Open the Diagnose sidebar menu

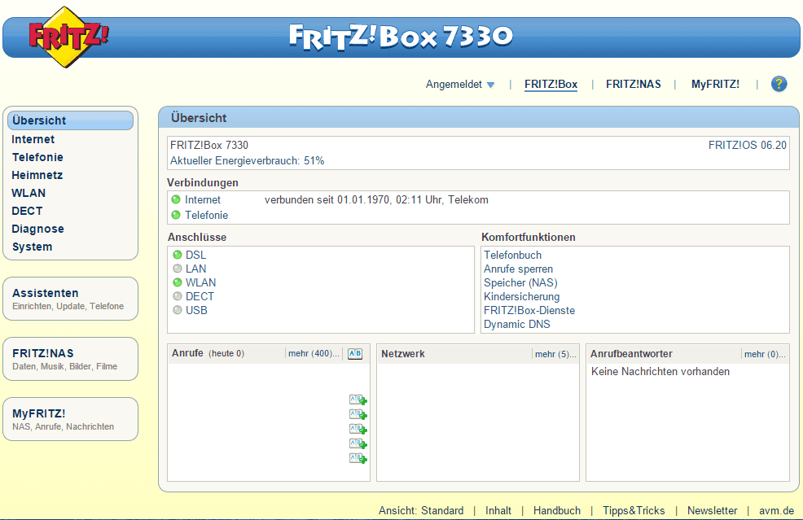point(38,229)
